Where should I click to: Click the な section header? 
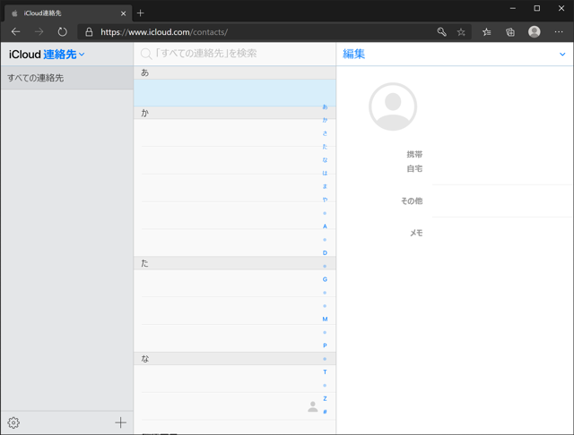[235, 359]
